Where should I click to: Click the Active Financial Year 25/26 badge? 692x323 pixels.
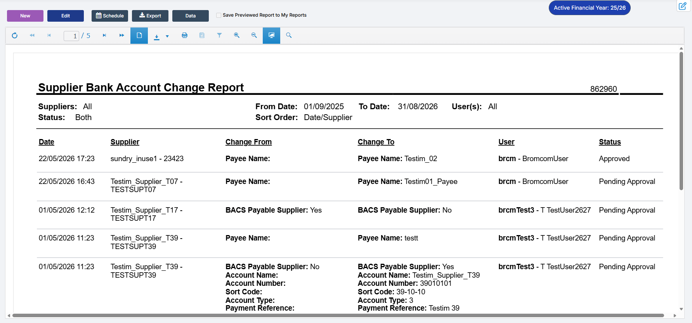pos(590,8)
